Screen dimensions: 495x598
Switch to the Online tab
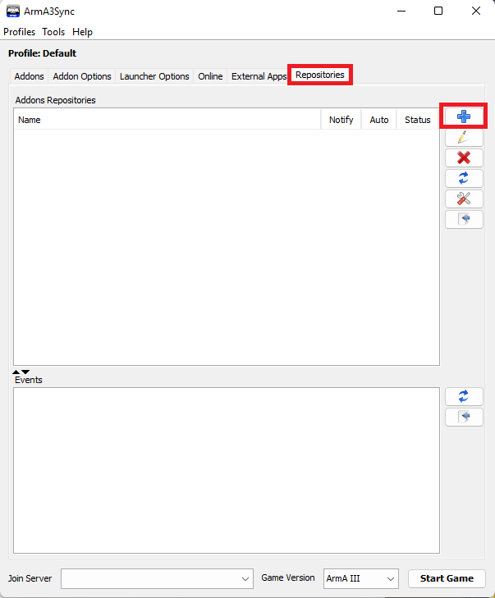pyautogui.click(x=210, y=76)
